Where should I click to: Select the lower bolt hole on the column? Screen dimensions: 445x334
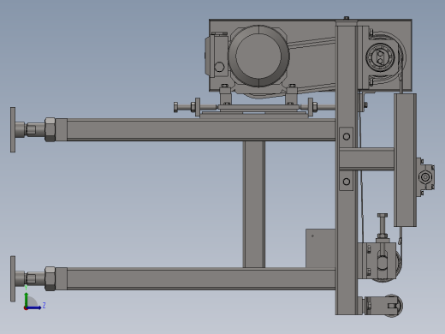[347, 182]
